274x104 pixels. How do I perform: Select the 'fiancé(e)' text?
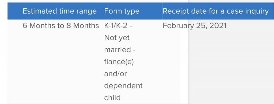(119, 62)
